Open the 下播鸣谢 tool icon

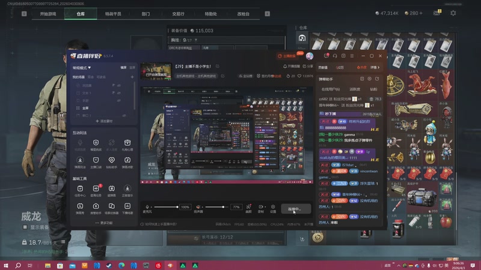[127, 206]
